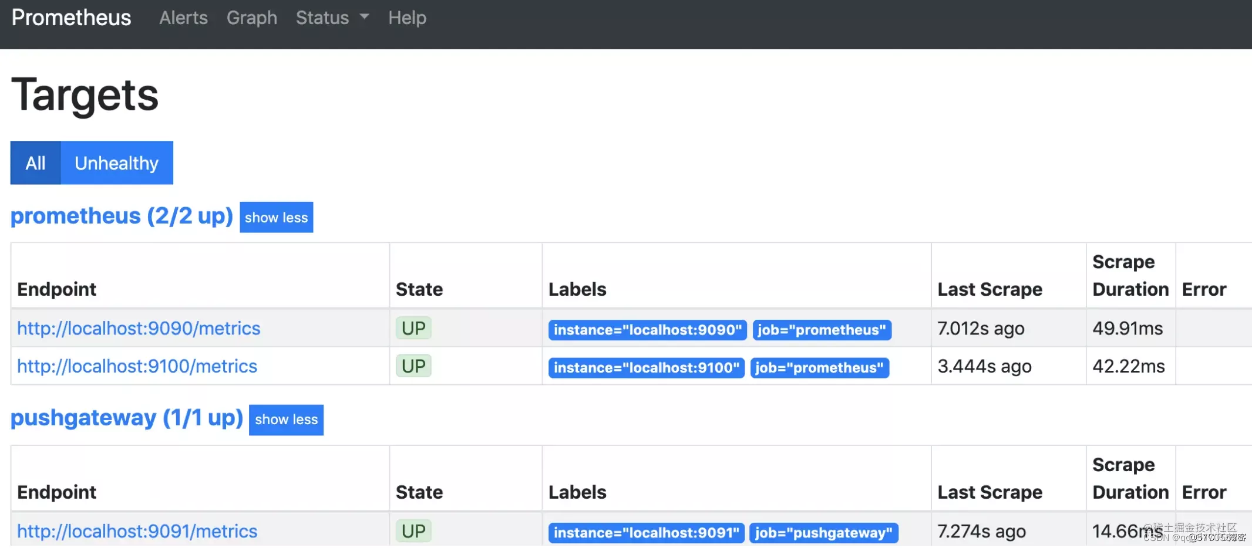Select the All targets filter
The image size is (1252, 548).
[x=35, y=163]
